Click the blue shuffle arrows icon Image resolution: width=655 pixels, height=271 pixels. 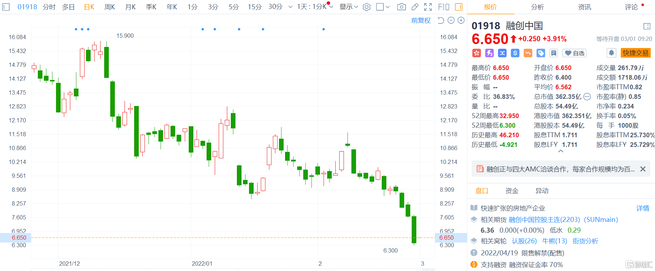[x=502, y=53]
